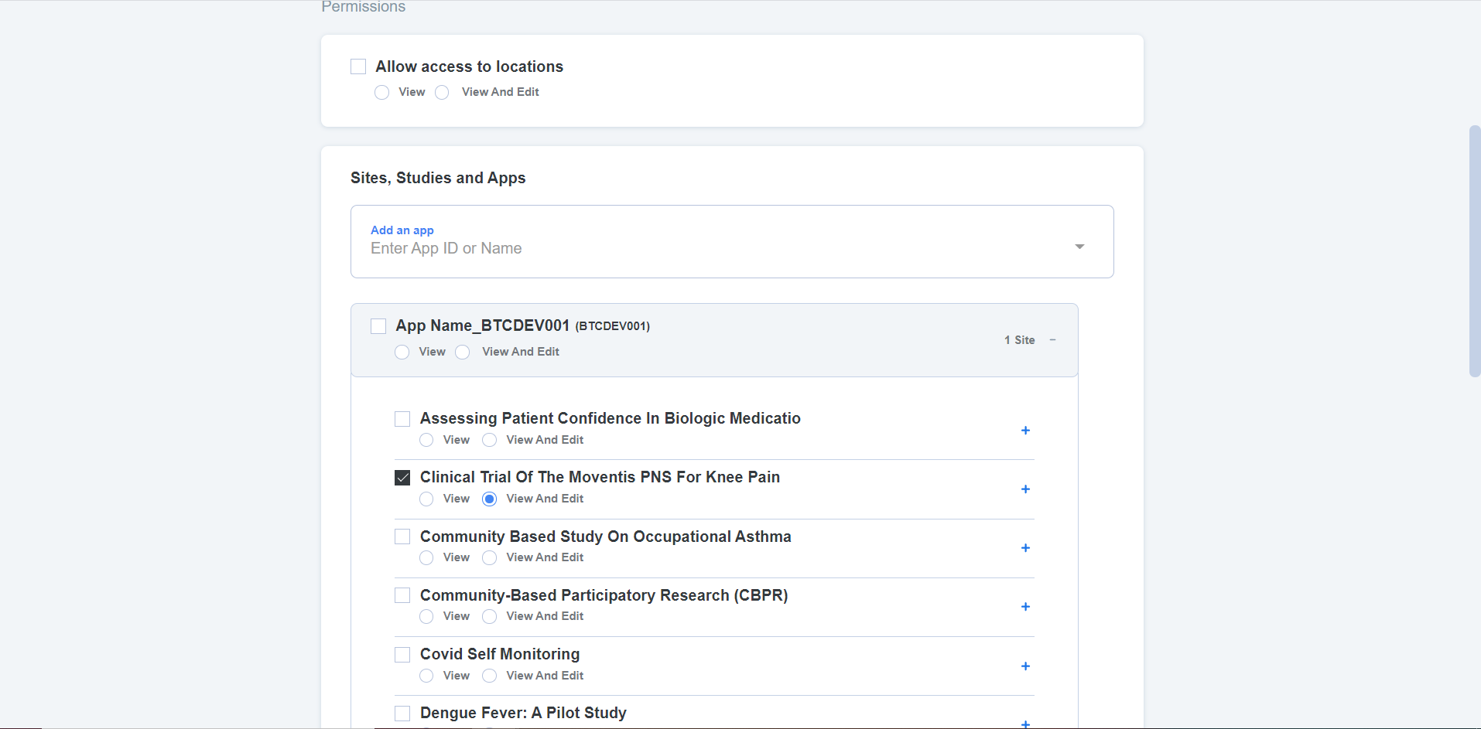Select View radio for Covid Self Monitoring
This screenshot has width=1481, height=729.
(x=426, y=676)
